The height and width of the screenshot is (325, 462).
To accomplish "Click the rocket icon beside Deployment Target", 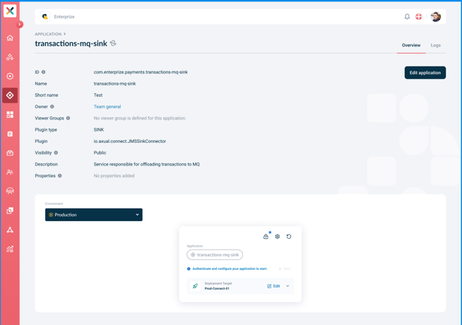I will [195, 286].
